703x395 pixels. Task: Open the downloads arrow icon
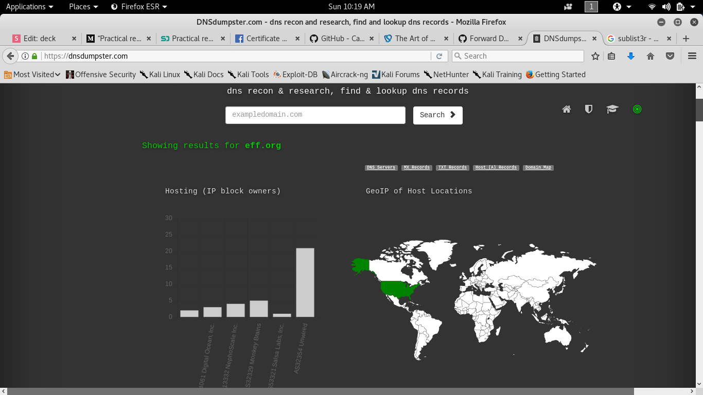(631, 56)
